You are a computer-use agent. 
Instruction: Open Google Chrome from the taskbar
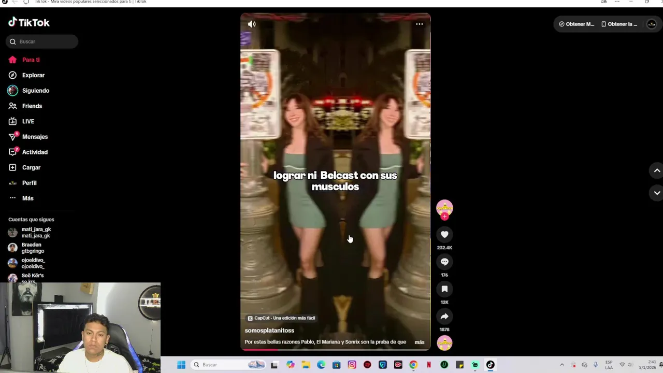(x=413, y=365)
